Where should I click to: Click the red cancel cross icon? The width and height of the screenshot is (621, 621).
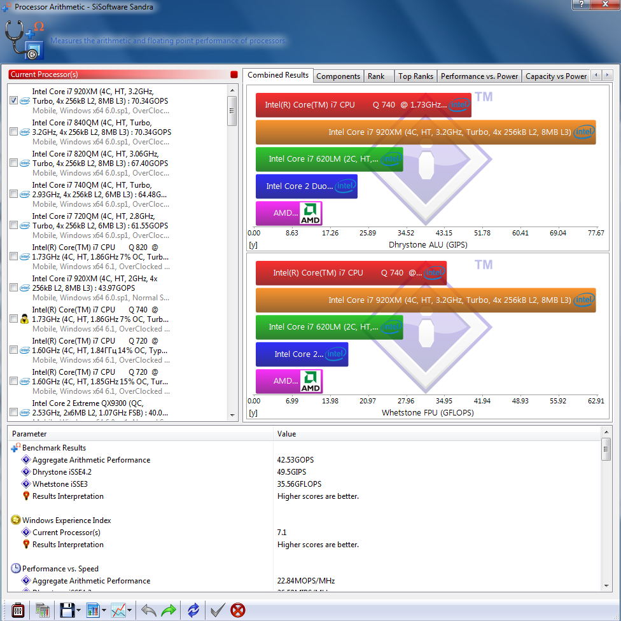tap(238, 610)
